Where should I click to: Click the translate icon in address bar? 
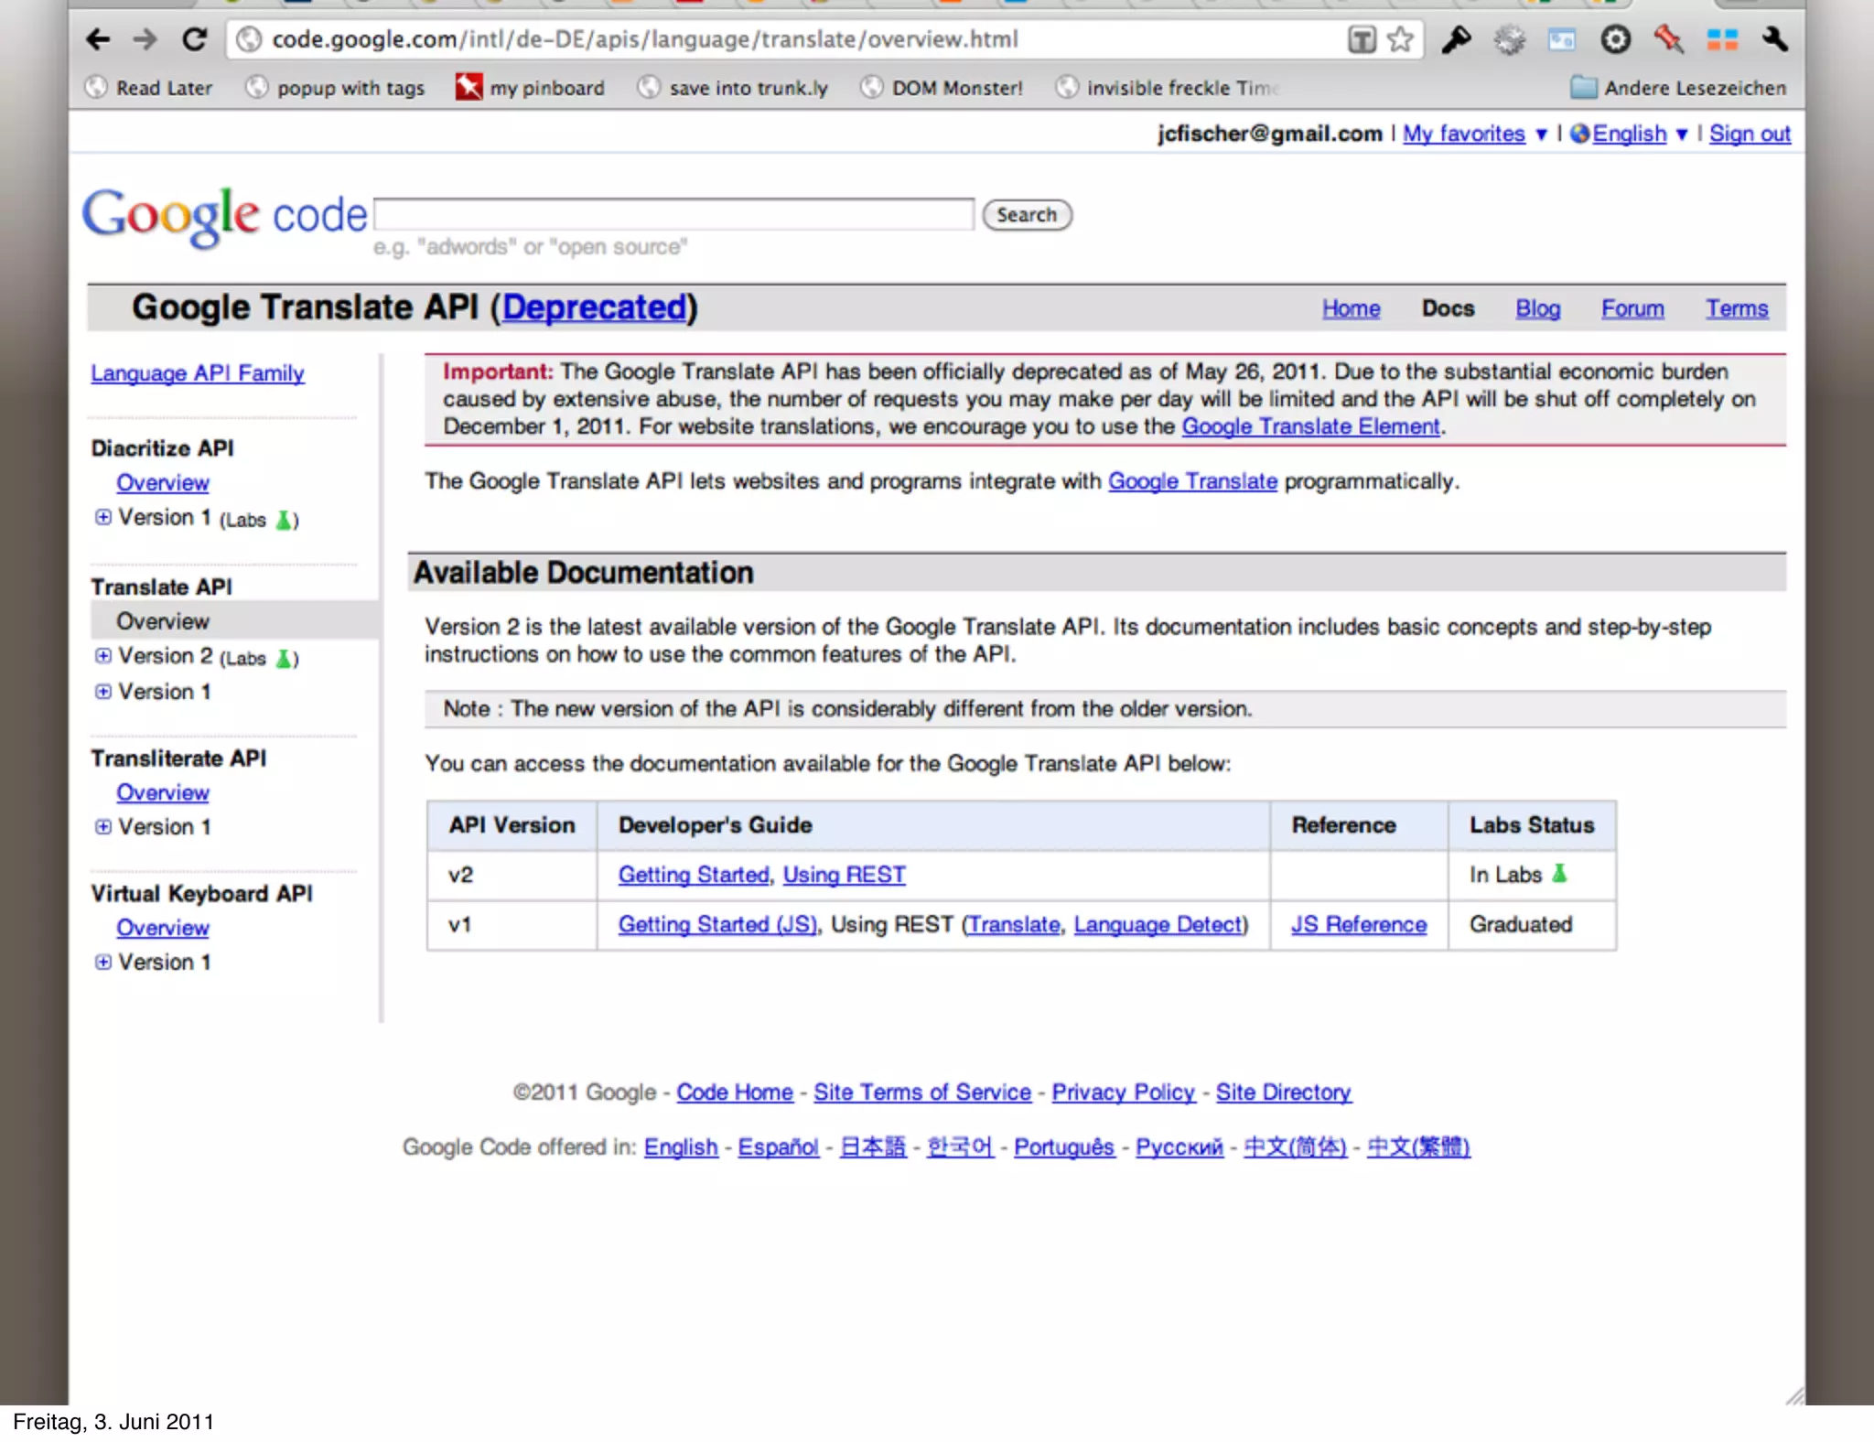pos(1362,39)
